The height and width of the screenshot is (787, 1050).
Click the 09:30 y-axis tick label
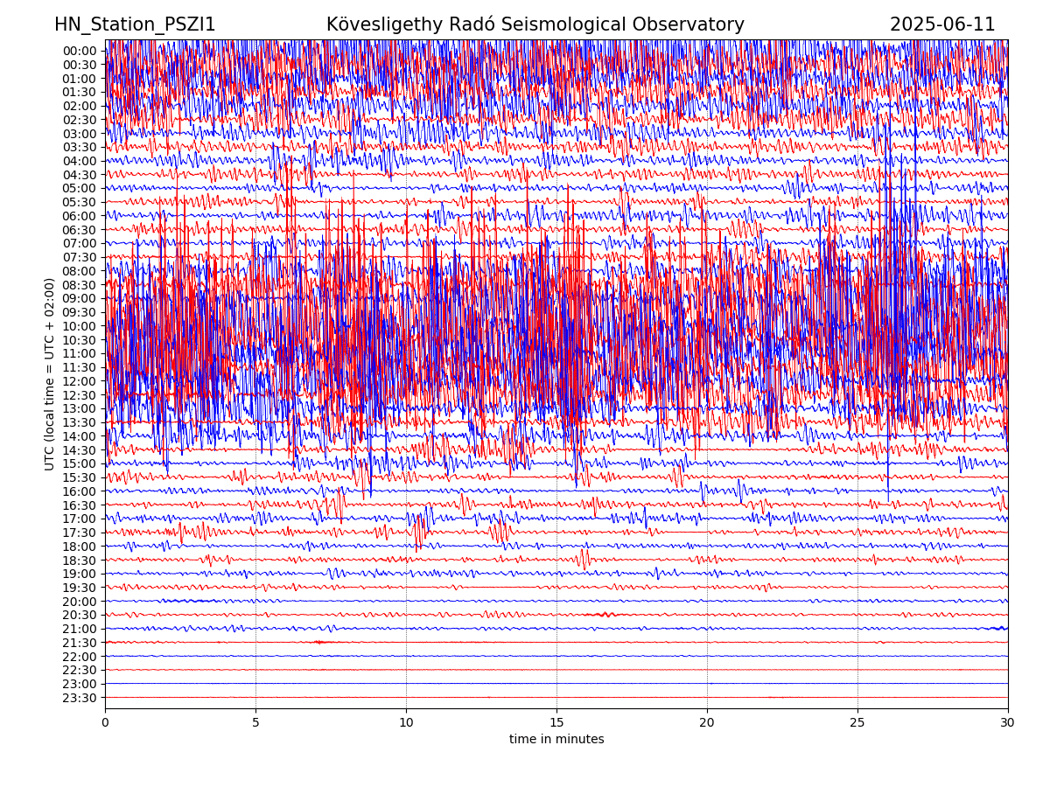[80, 312]
